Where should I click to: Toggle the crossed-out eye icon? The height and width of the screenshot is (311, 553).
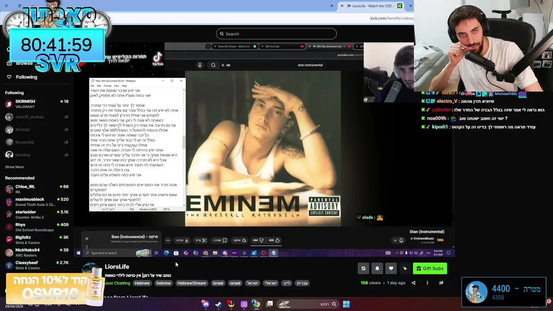click(441, 283)
